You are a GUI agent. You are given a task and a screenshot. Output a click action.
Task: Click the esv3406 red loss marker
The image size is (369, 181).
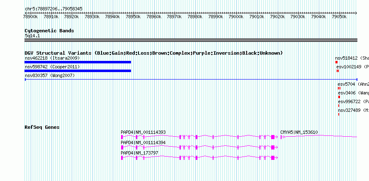coord(339,97)
